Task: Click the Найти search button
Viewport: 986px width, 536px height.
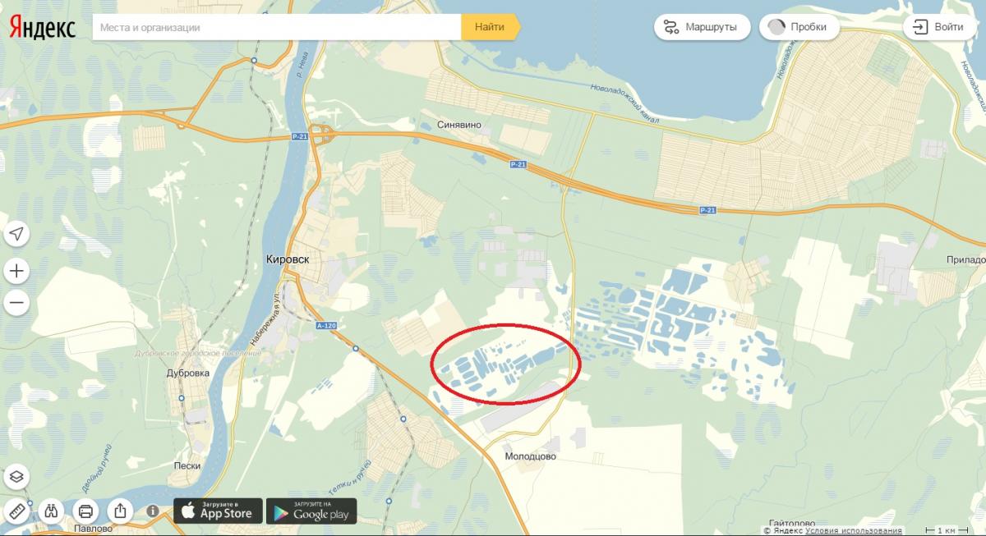Action: click(x=491, y=27)
